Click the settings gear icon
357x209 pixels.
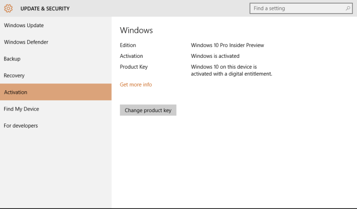[x=8, y=8]
